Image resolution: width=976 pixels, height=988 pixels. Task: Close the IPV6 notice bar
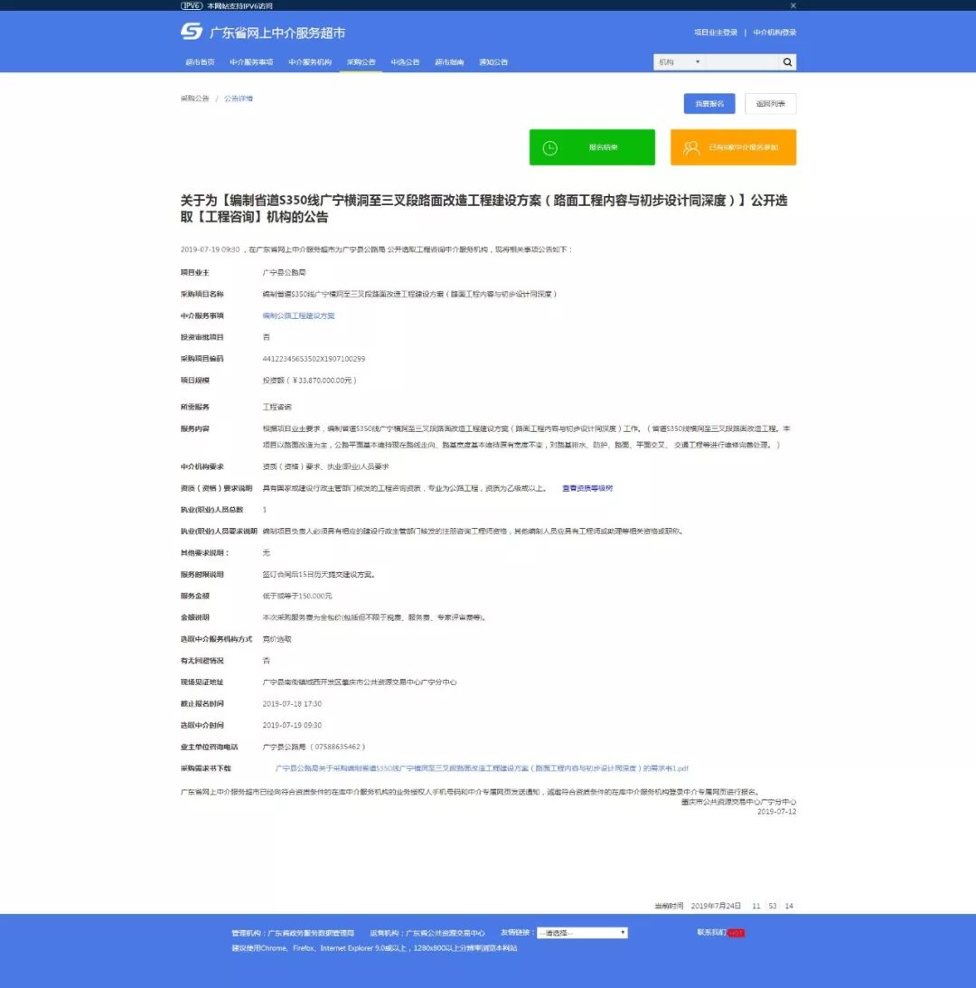point(793,5)
